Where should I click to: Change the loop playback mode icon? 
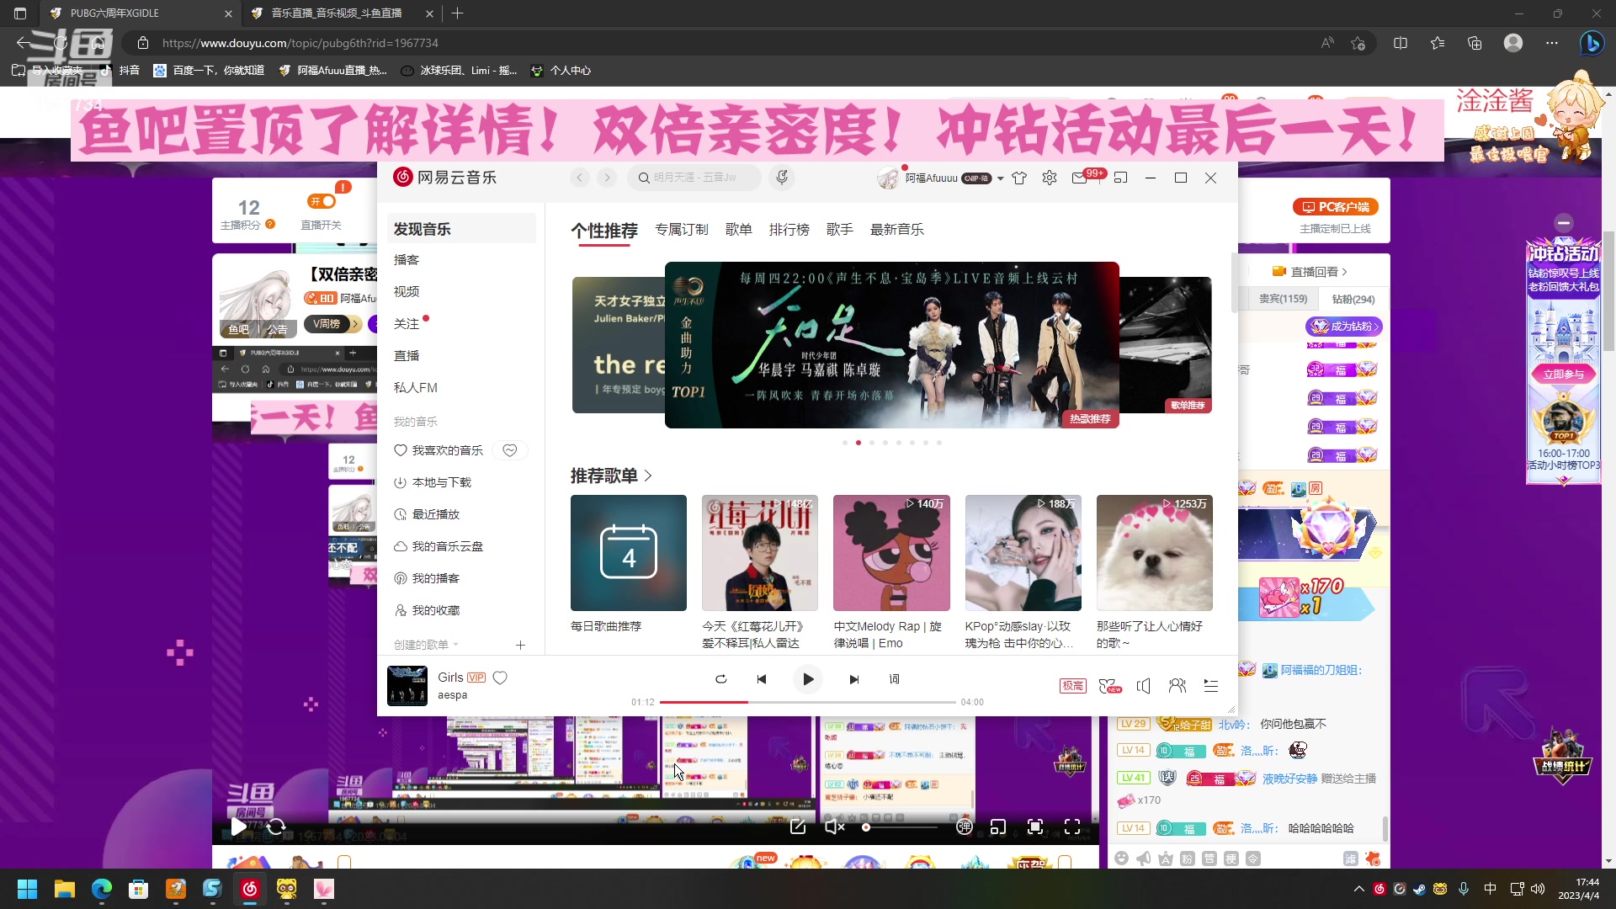click(720, 679)
